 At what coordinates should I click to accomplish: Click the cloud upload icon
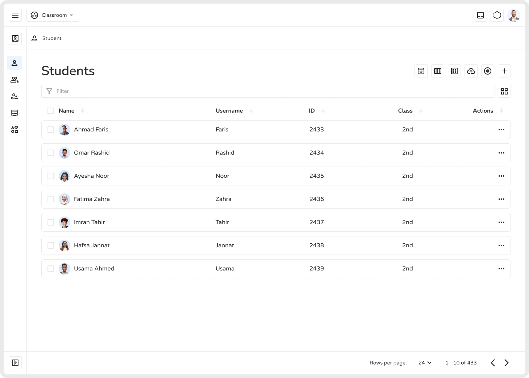471,71
